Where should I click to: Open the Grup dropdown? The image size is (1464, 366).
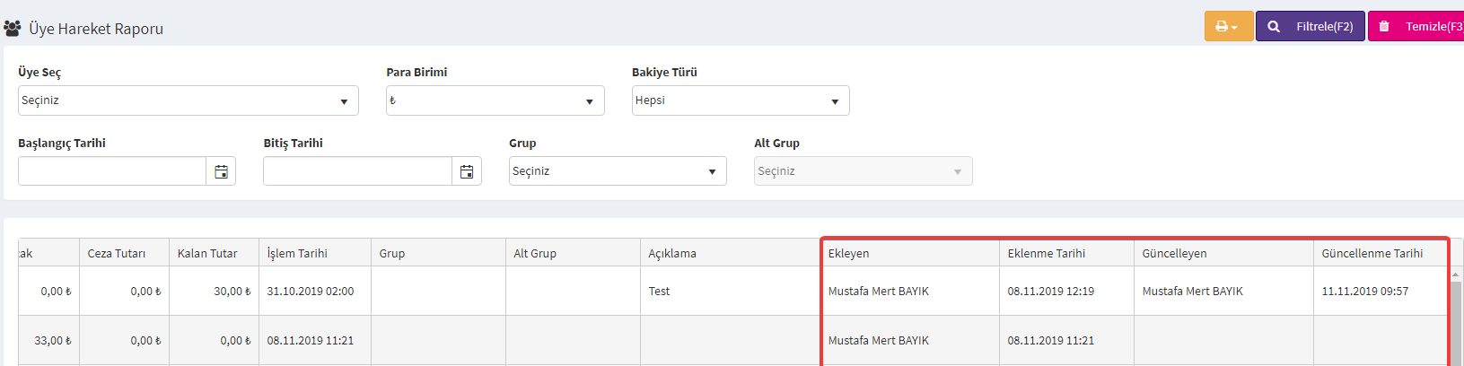pos(618,171)
